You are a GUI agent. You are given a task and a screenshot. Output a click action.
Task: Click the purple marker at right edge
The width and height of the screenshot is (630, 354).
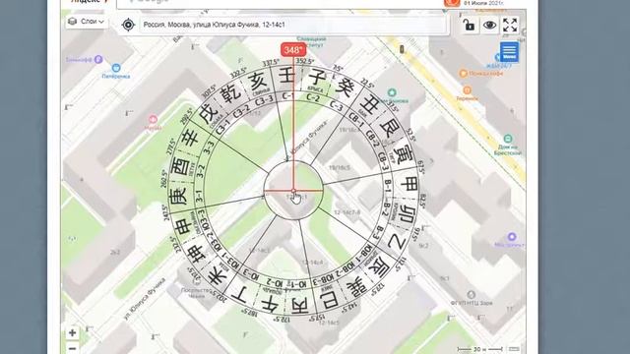[x=512, y=236]
